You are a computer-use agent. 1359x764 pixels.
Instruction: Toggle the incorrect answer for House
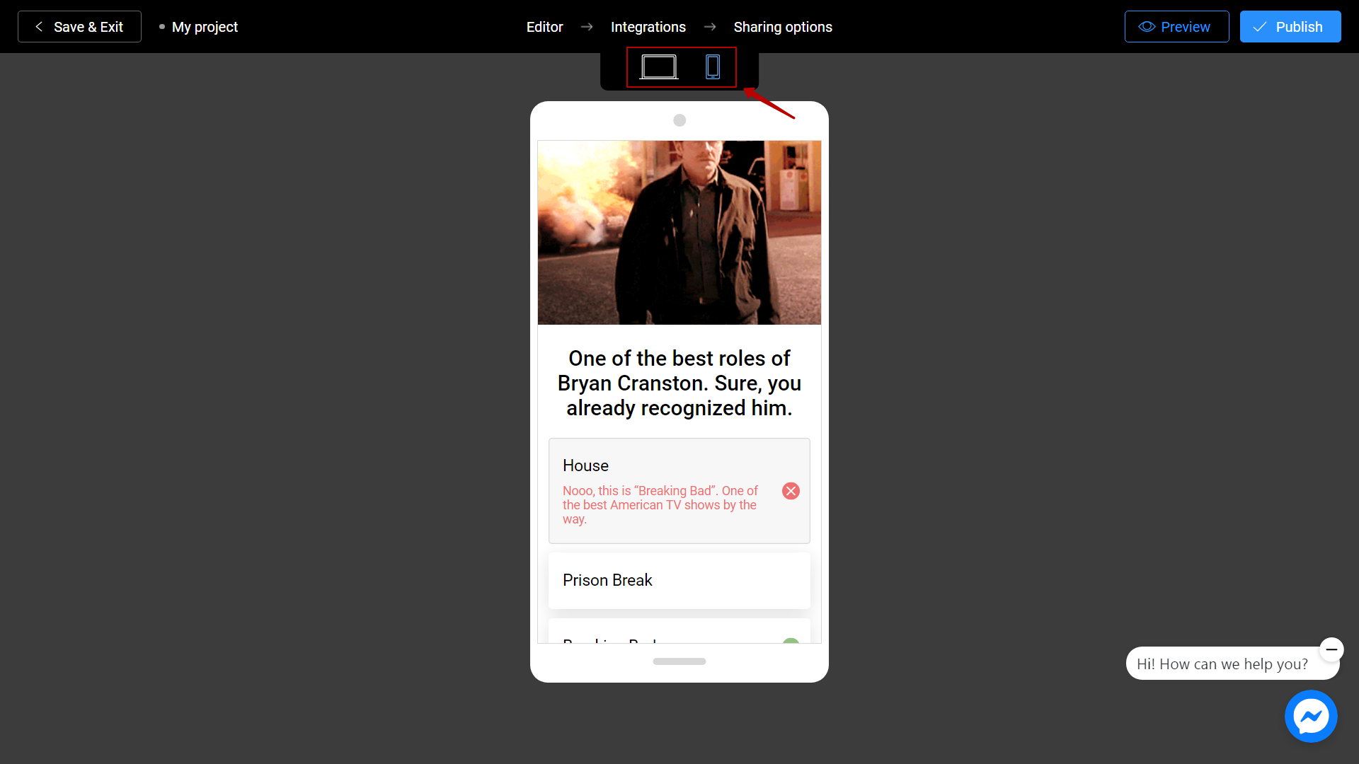coord(790,491)
